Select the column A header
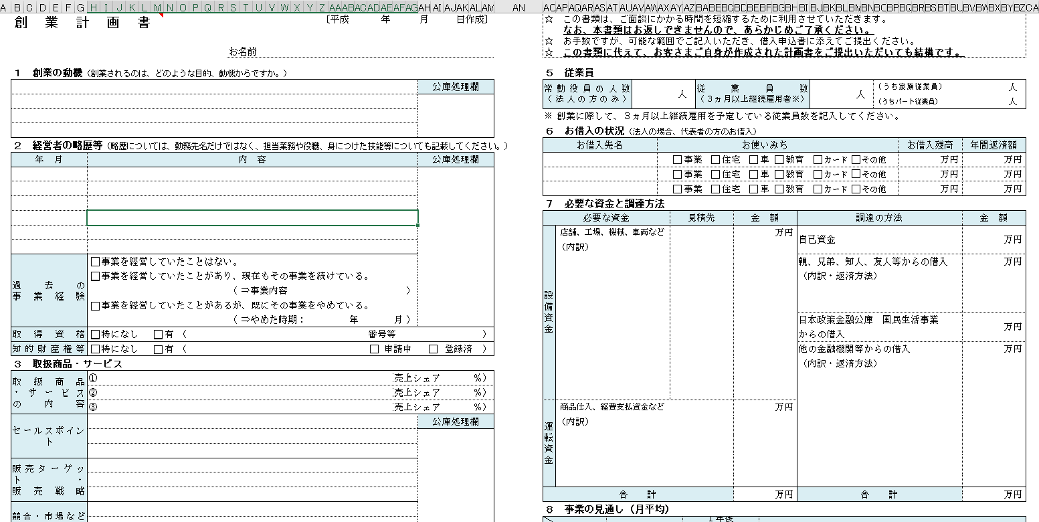This screenshot has width=1039, height=522. 5,7
